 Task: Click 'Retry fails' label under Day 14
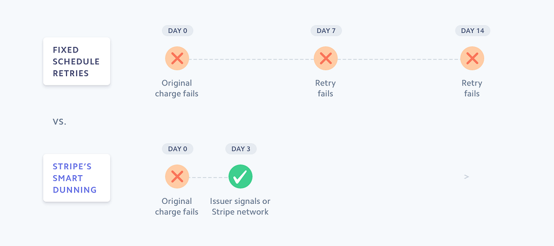click(472, 88)
